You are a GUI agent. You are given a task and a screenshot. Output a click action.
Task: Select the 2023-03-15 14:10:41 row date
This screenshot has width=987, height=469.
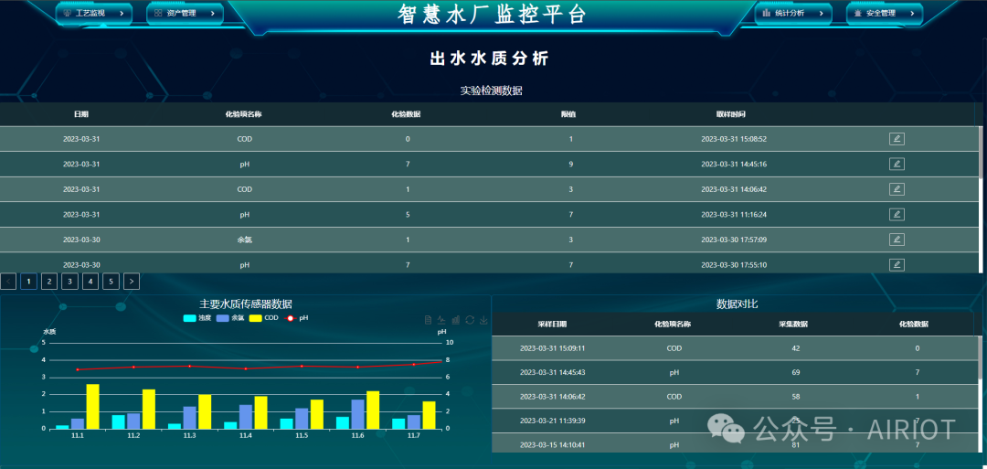(x=553, y=445)
